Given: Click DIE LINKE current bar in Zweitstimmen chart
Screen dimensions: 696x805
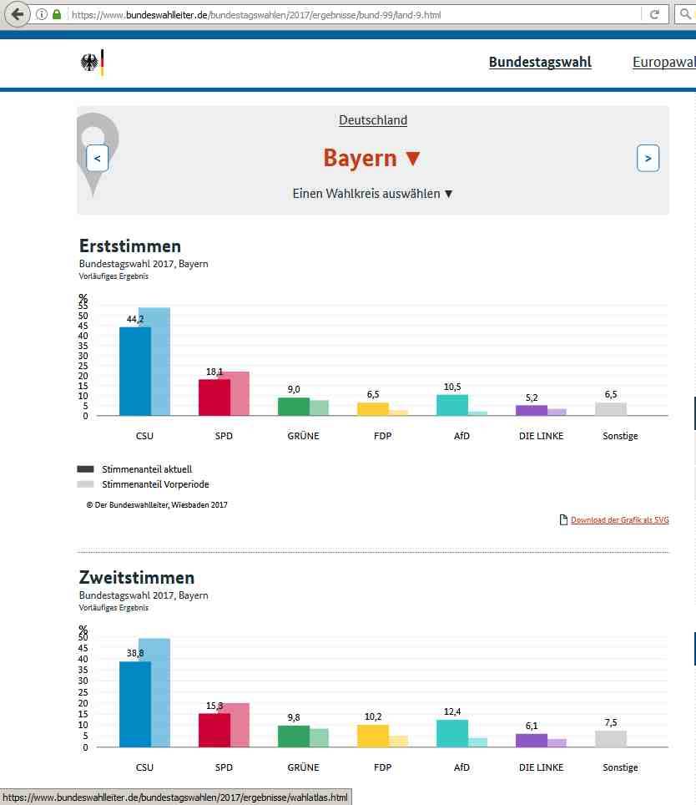Looking at the screenshot, I should click(532, 741).
